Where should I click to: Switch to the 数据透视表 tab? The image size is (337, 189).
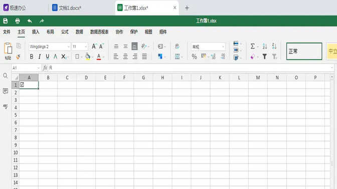pos(99,32)
